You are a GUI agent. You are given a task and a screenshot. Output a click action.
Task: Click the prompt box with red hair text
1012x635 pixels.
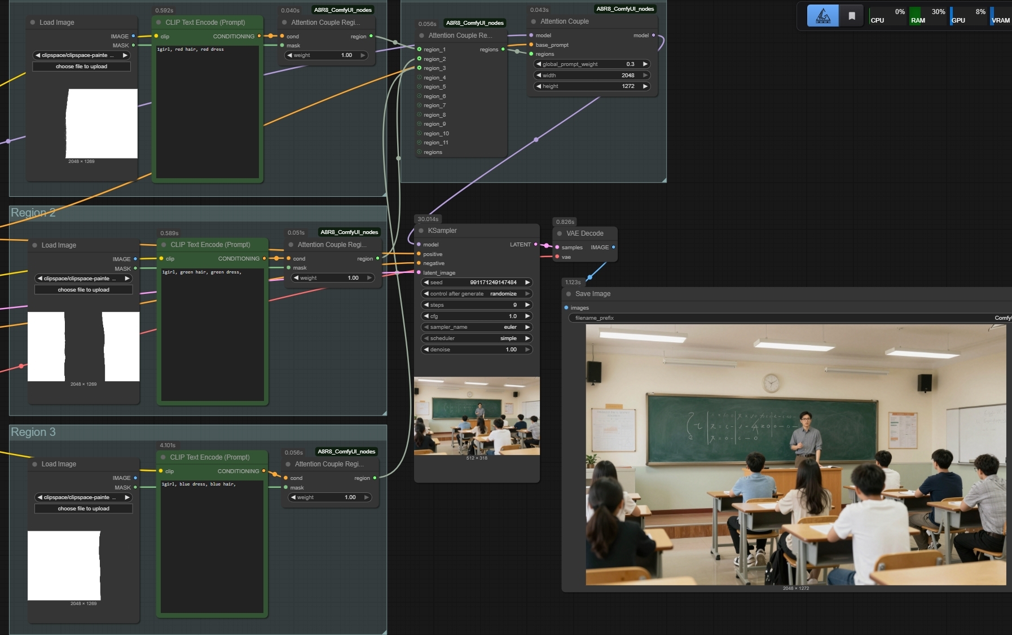(208, 112)
